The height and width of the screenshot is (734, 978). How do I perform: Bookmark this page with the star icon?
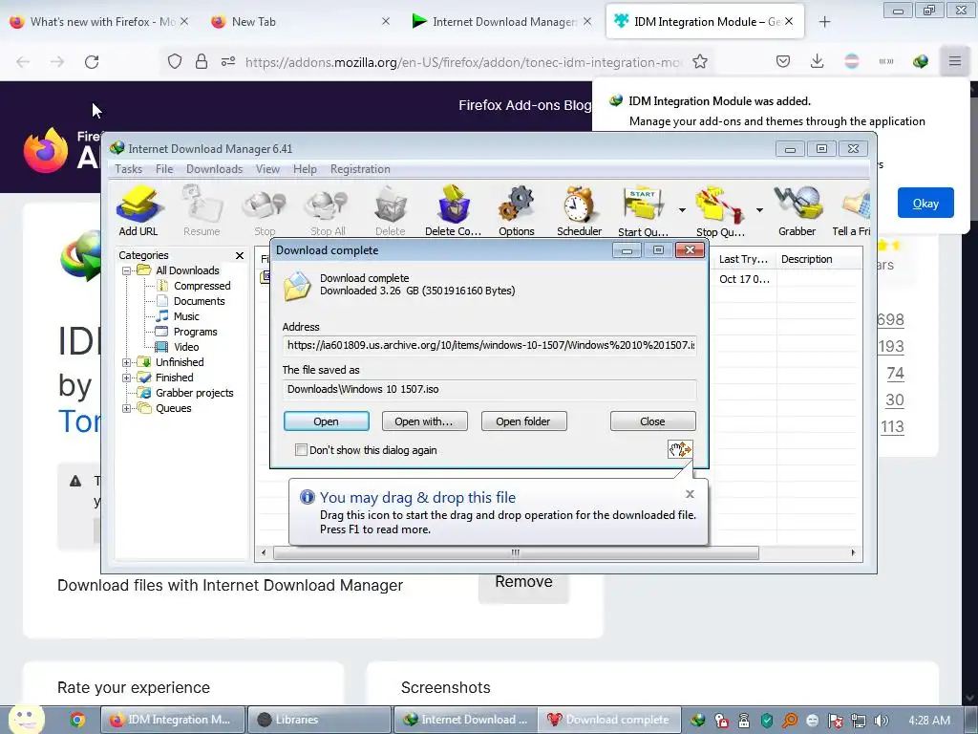point(700,62)
